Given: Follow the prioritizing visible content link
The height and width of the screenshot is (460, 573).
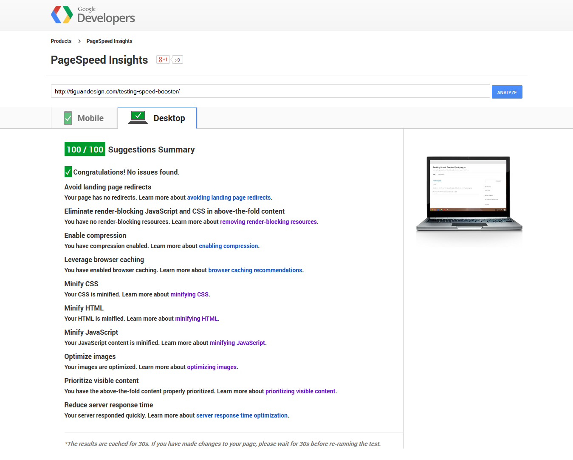Looking at the screenshot, I should click(x=300, y=391).
